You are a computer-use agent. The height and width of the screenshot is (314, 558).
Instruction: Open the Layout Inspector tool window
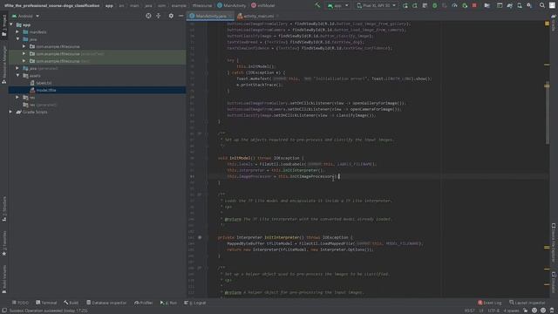527,303
